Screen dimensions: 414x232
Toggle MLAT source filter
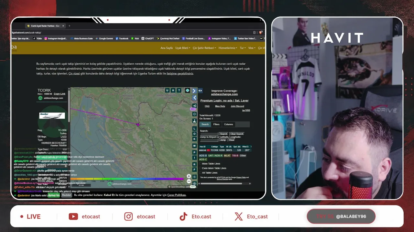click(227, 156)
